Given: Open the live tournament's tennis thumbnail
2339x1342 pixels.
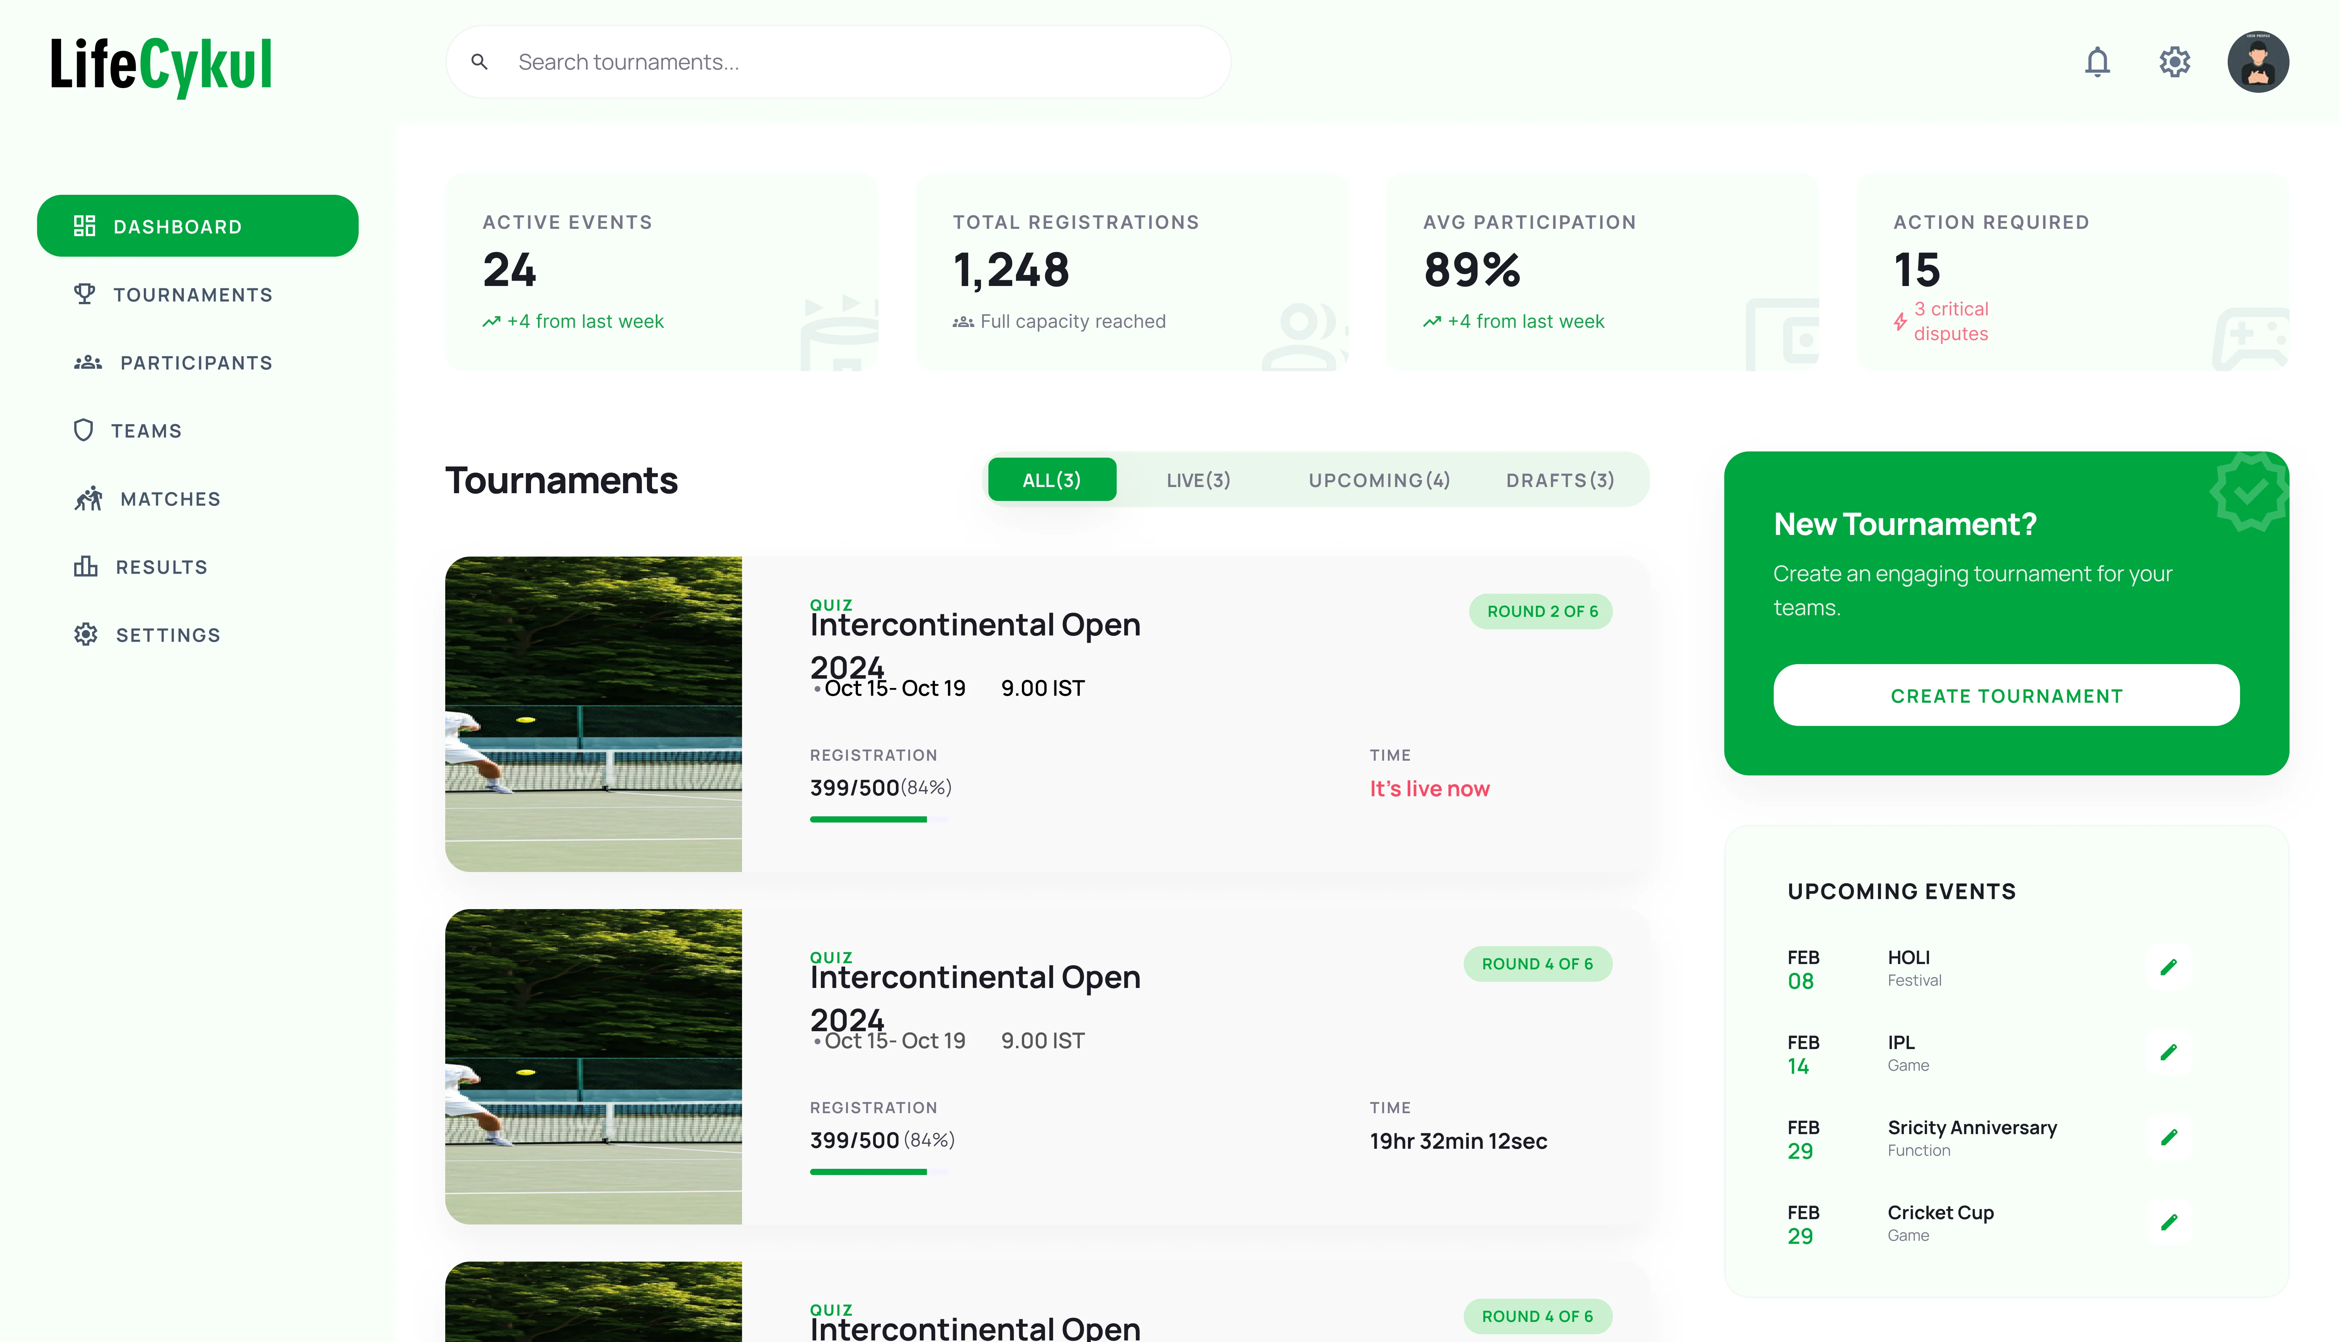Looking at the screenshot, I should point(594,714).
